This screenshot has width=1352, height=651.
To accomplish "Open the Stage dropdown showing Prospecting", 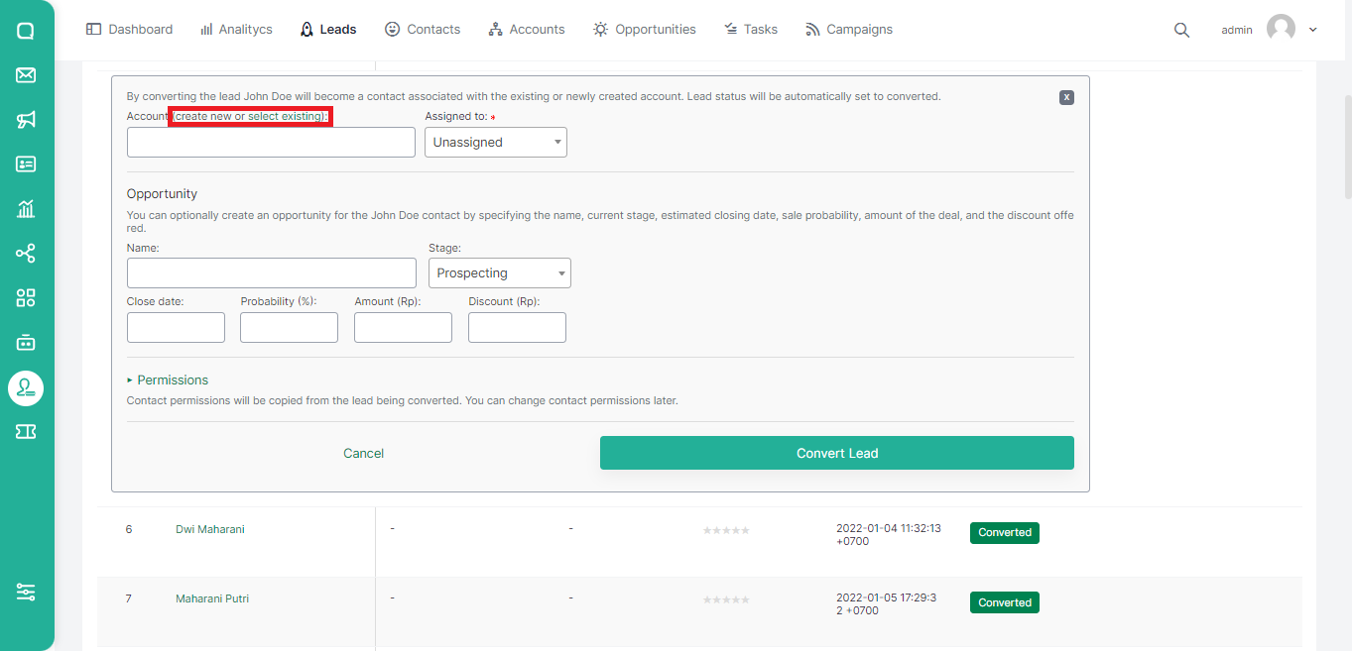I will click(499, 273).
